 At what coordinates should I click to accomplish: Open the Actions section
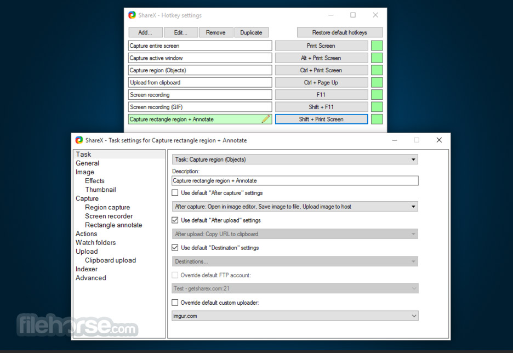click(87, 234)
